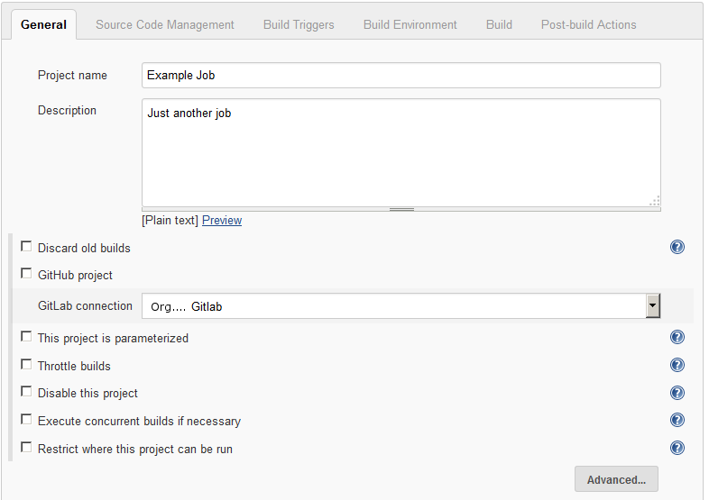Open help for Discard old builds
Viewport: 709px width, 500px height.
[x=677, y=247]
